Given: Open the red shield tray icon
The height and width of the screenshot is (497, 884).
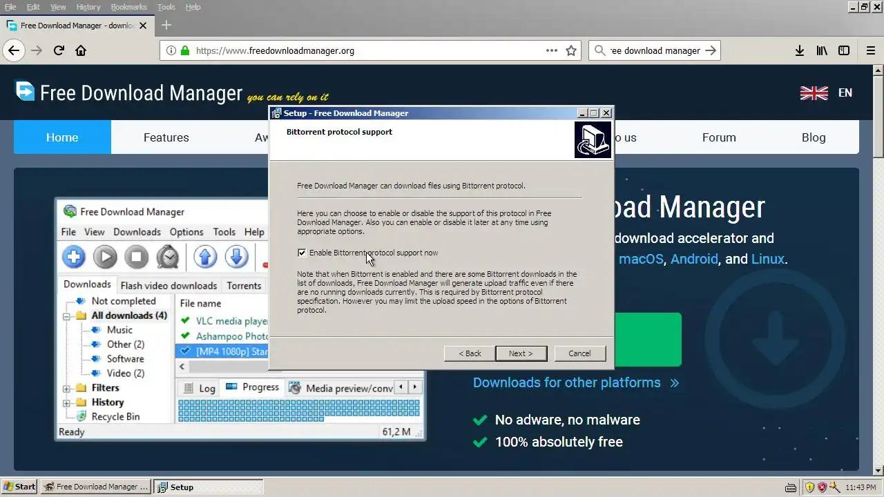Looking at the screenshot, I should 822,487.
